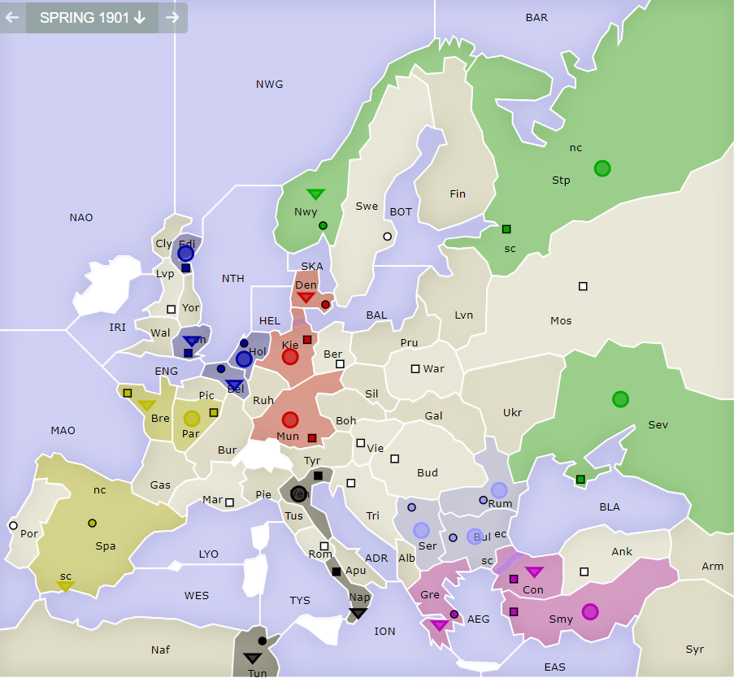
Task: Click the BAR Barents Sea label
Action: pos(536,18)
